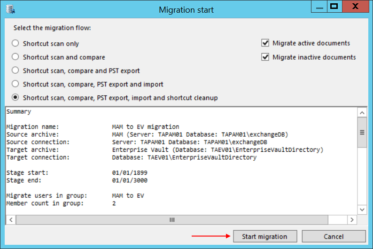Click the vertical scrollbar thumb in summary
Viewport: 373px width, 249px height.
362,132
